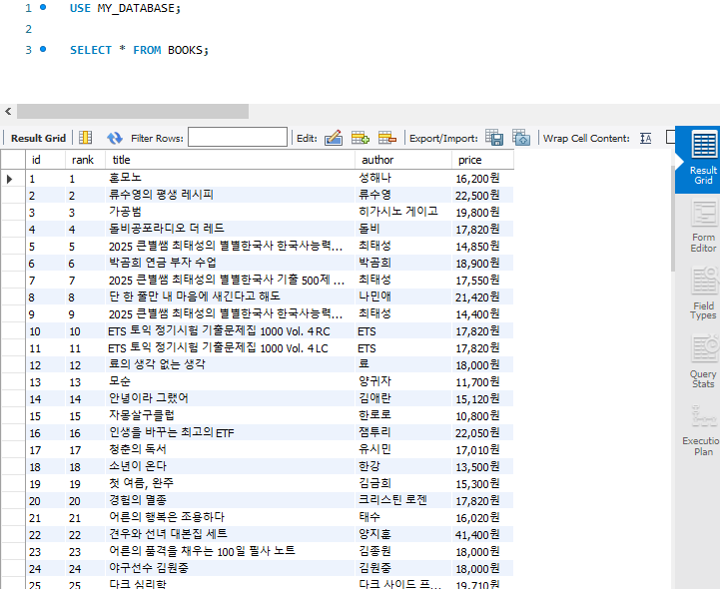Insert a new row with the add-row icon

360,138
